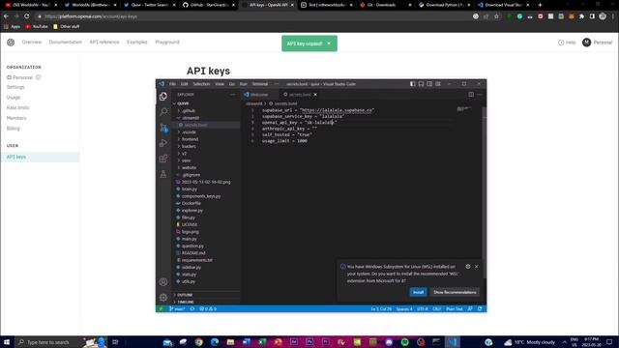
Task: Open the Extensions view in VS Code
Action: (163, 159)
